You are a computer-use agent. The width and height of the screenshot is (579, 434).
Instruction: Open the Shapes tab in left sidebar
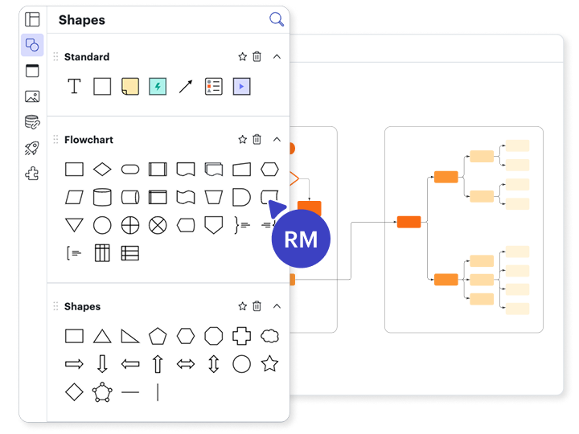point(32,45)
